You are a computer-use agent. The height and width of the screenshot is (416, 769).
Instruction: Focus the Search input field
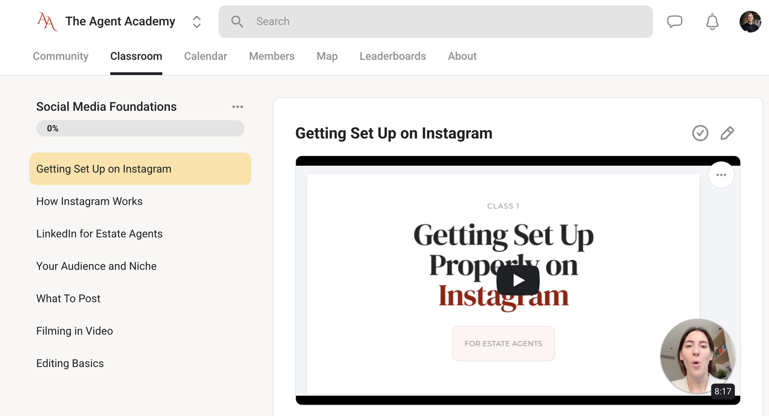[435, 22]
